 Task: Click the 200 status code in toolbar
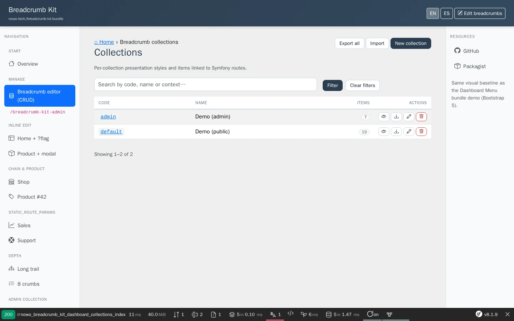[8, 315]
